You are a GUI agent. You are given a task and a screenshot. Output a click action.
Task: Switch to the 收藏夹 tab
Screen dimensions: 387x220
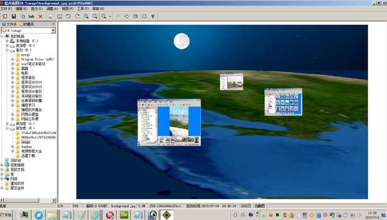26,24
